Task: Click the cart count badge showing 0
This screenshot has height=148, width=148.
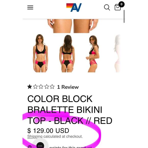Action: pos(121,4)
